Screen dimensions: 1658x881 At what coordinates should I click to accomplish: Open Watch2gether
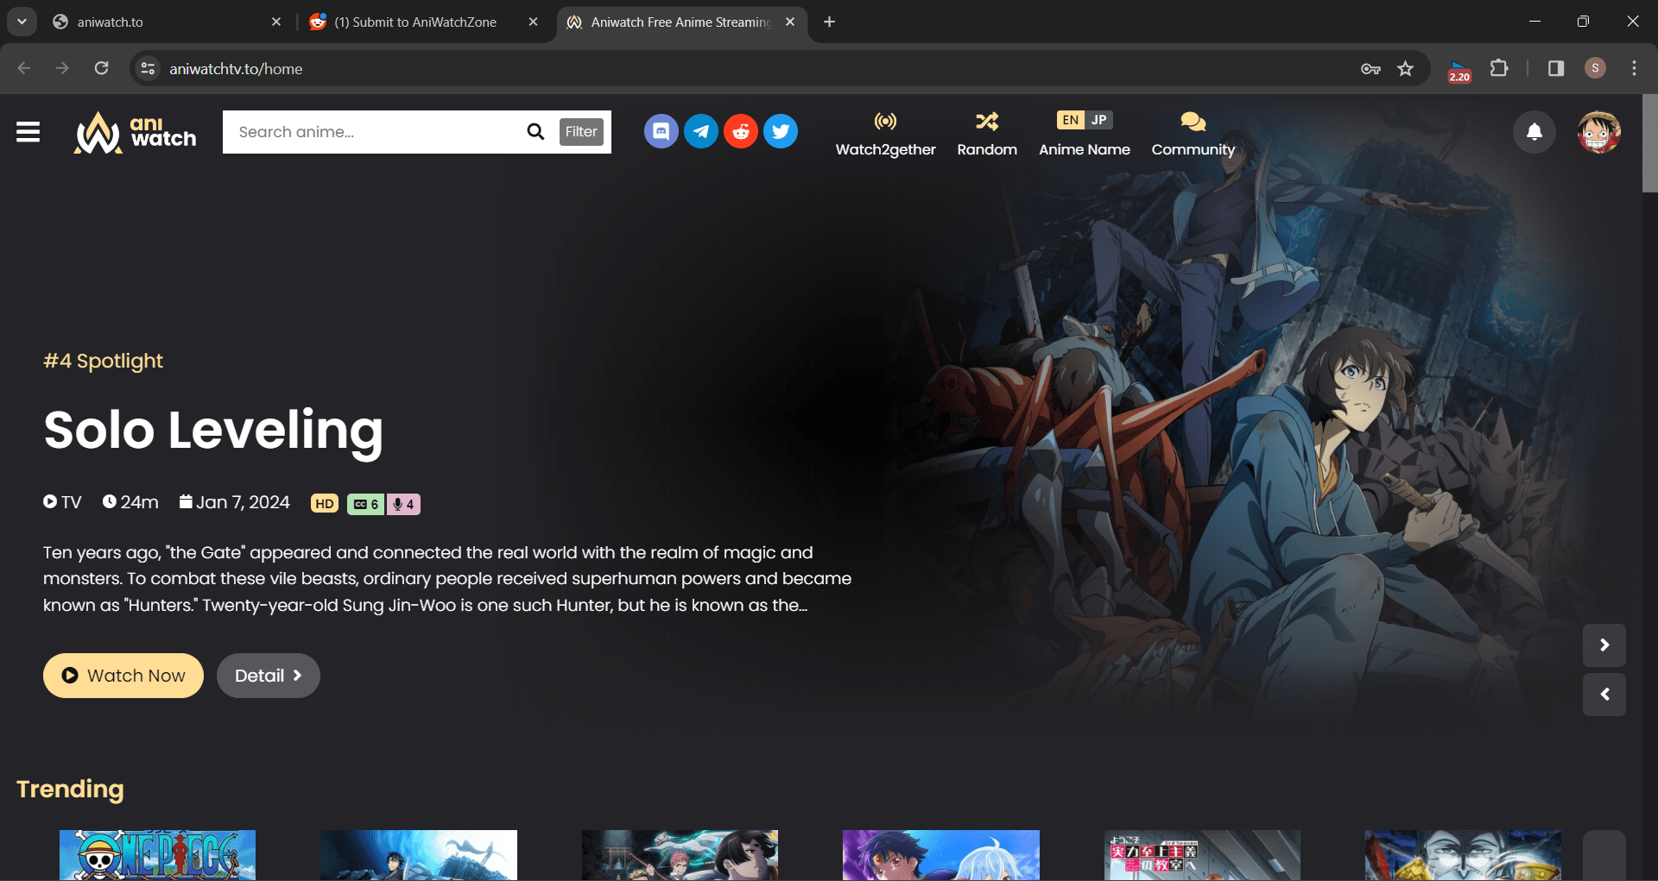[x=885, y=134]
